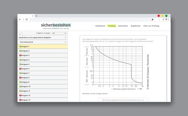The height and width of the screenshot is (116, 188).
Task: Open Aufgabe 7
Action: point(43,73)
